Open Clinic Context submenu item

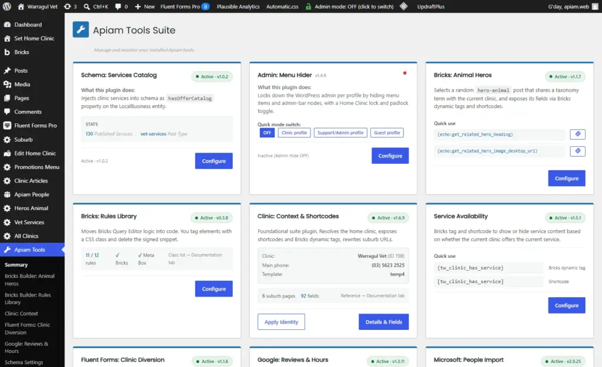[21, 314]
